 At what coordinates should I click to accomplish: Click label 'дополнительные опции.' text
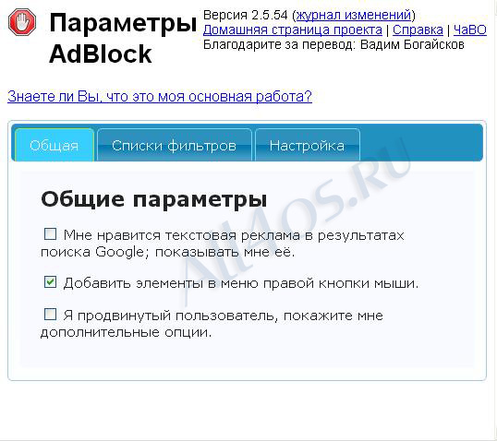(126, 332)
